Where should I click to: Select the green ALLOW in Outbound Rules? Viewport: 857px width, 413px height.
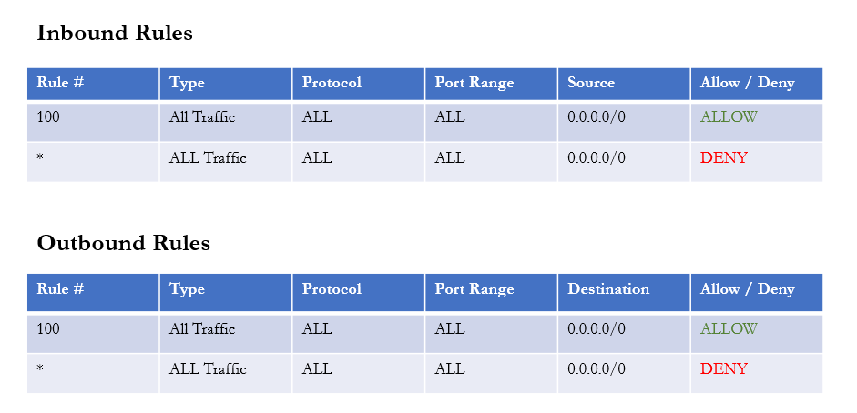[729, 328]
